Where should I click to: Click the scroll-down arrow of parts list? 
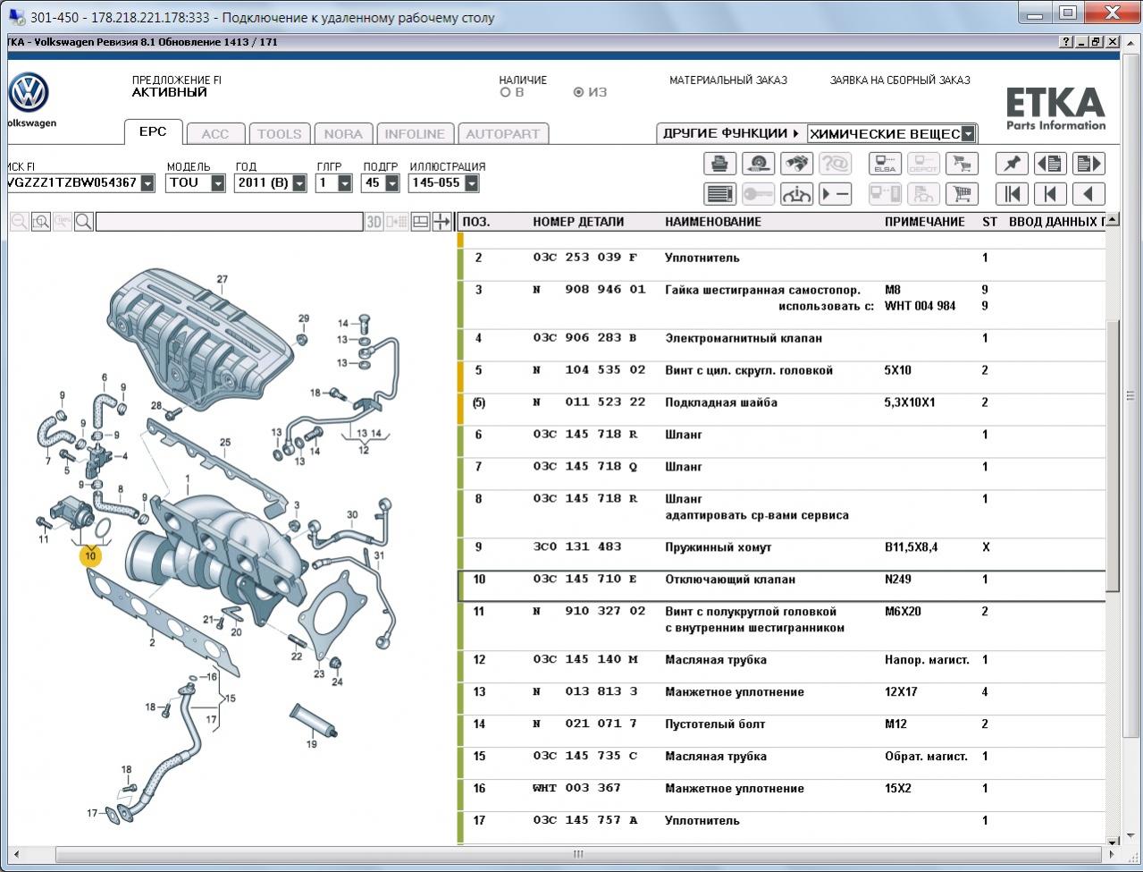[x=1113, y=841]
